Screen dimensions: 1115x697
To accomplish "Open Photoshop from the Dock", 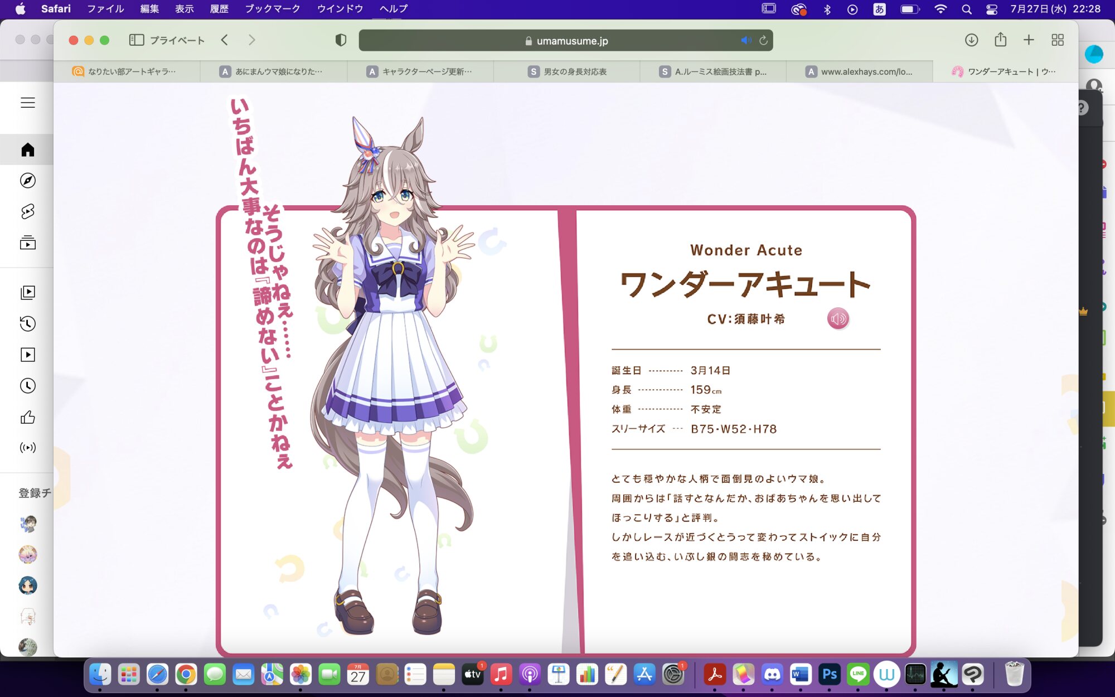I will pyautogui.click(x=829, y=674).
